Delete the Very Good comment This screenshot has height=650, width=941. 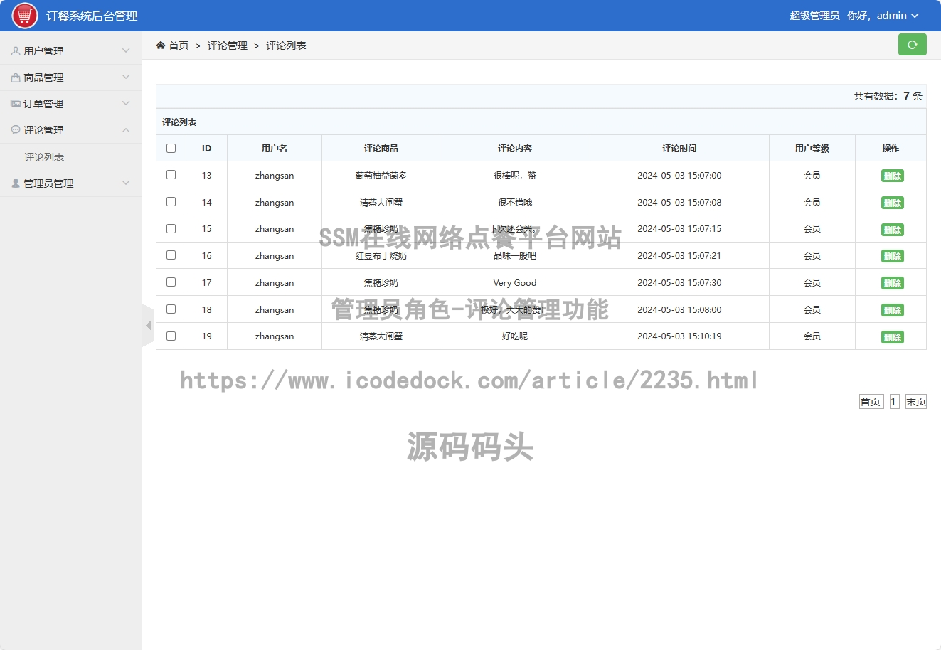[x=892, y=283]
